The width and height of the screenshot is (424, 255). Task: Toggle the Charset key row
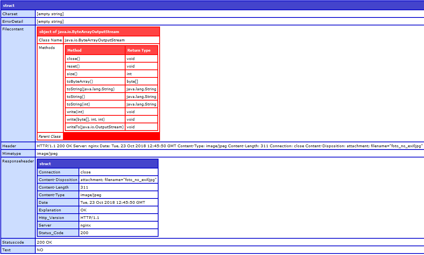pyautogui.click(x=18, y=14)
